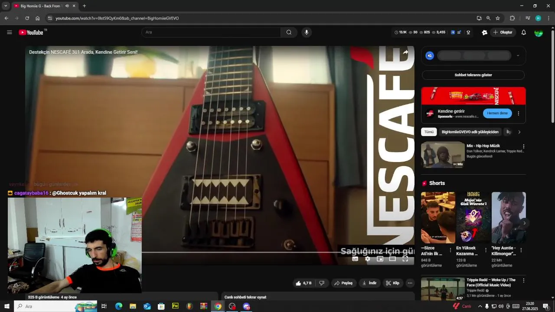Go to the YouTube home logo
The width and height of the screenshot is (555, 312).
point(31,32)
